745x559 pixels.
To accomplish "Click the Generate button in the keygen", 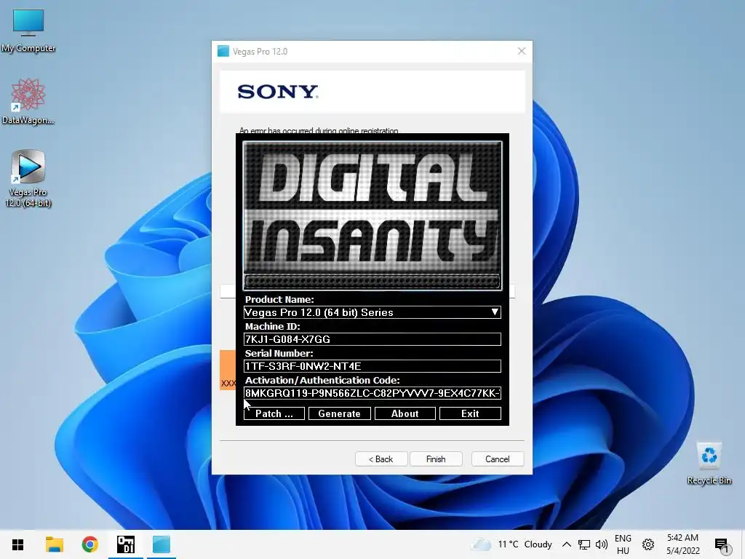I will pyautogui.click(x=339, y=413).
